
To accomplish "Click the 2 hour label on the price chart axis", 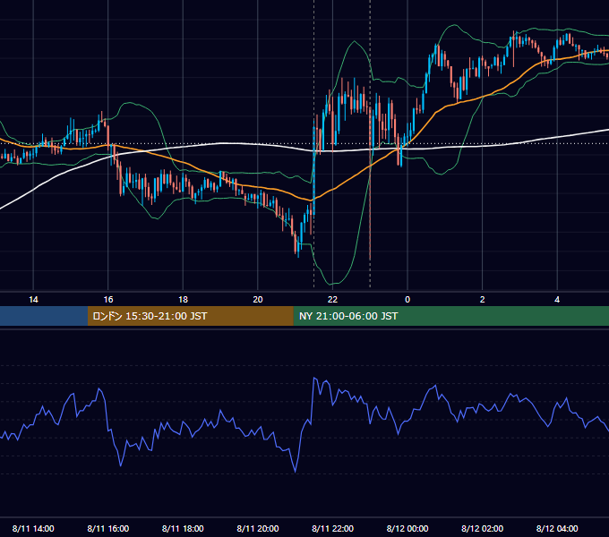I will click(x=483, y=300).
